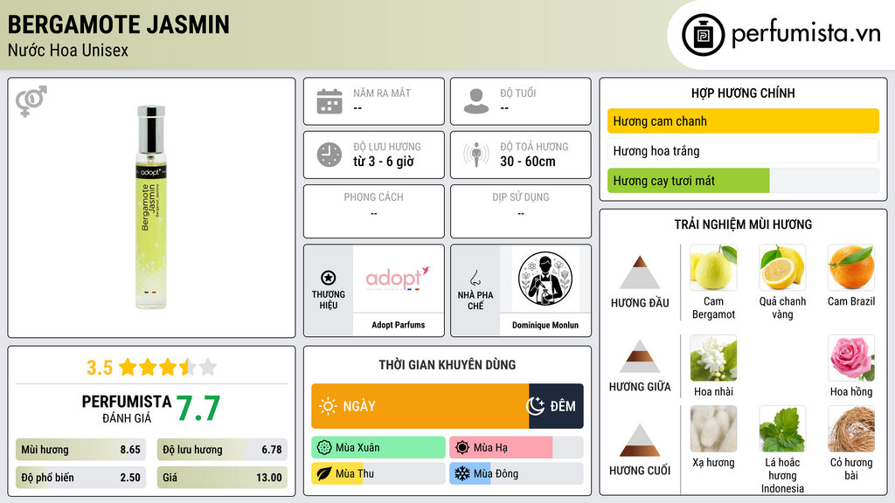Screen dimensions: 895x503
Task: Click the moon icon in the Đêm bar
Action: [536, 406]
